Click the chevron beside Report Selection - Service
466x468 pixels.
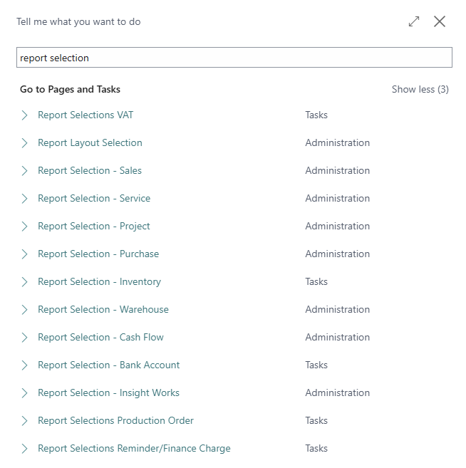tap(24, 199)
